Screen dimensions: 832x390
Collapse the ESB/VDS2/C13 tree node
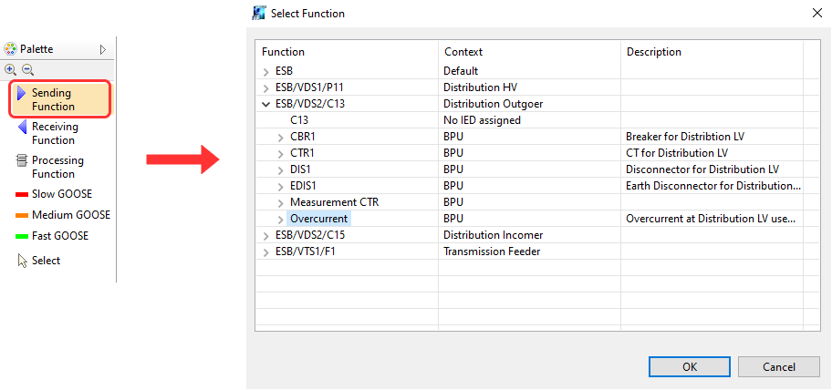[266, 104]
